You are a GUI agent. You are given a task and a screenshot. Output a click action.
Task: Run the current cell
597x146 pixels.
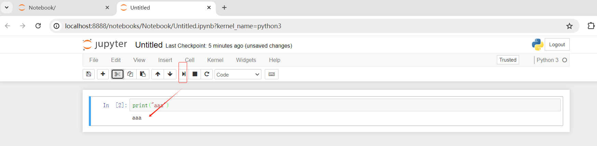point(184,74)
